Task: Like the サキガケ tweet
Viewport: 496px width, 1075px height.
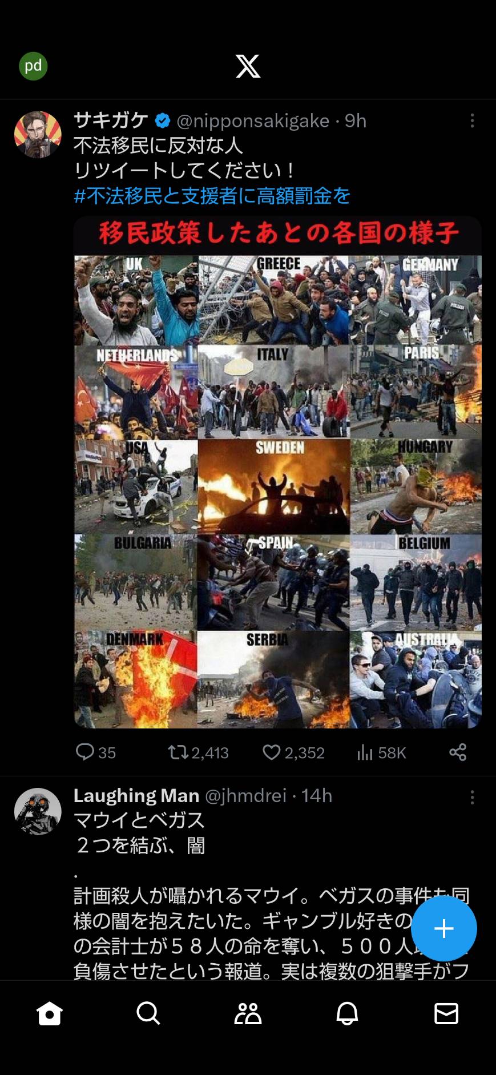Action: (293, 752)
